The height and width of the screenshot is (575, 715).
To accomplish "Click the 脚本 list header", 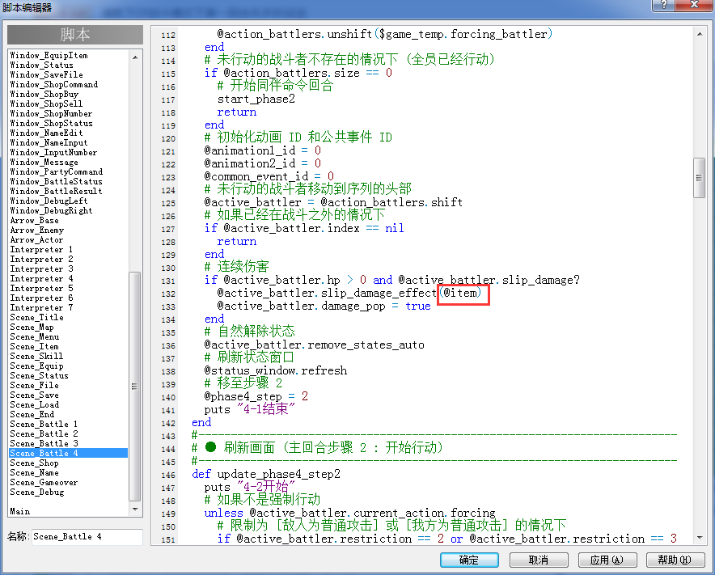I will (75, 35).
